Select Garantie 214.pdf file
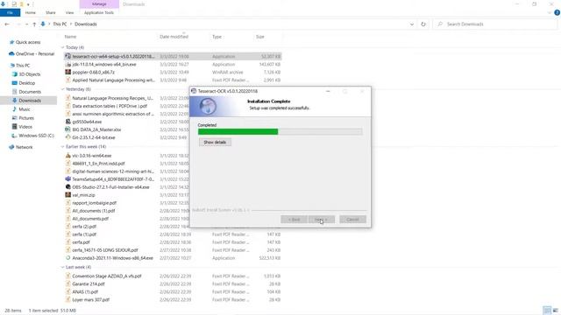 click(x=89, y=283)
